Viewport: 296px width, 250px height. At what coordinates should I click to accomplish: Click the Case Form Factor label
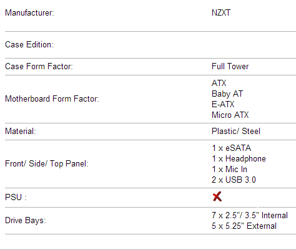point(39,67)
